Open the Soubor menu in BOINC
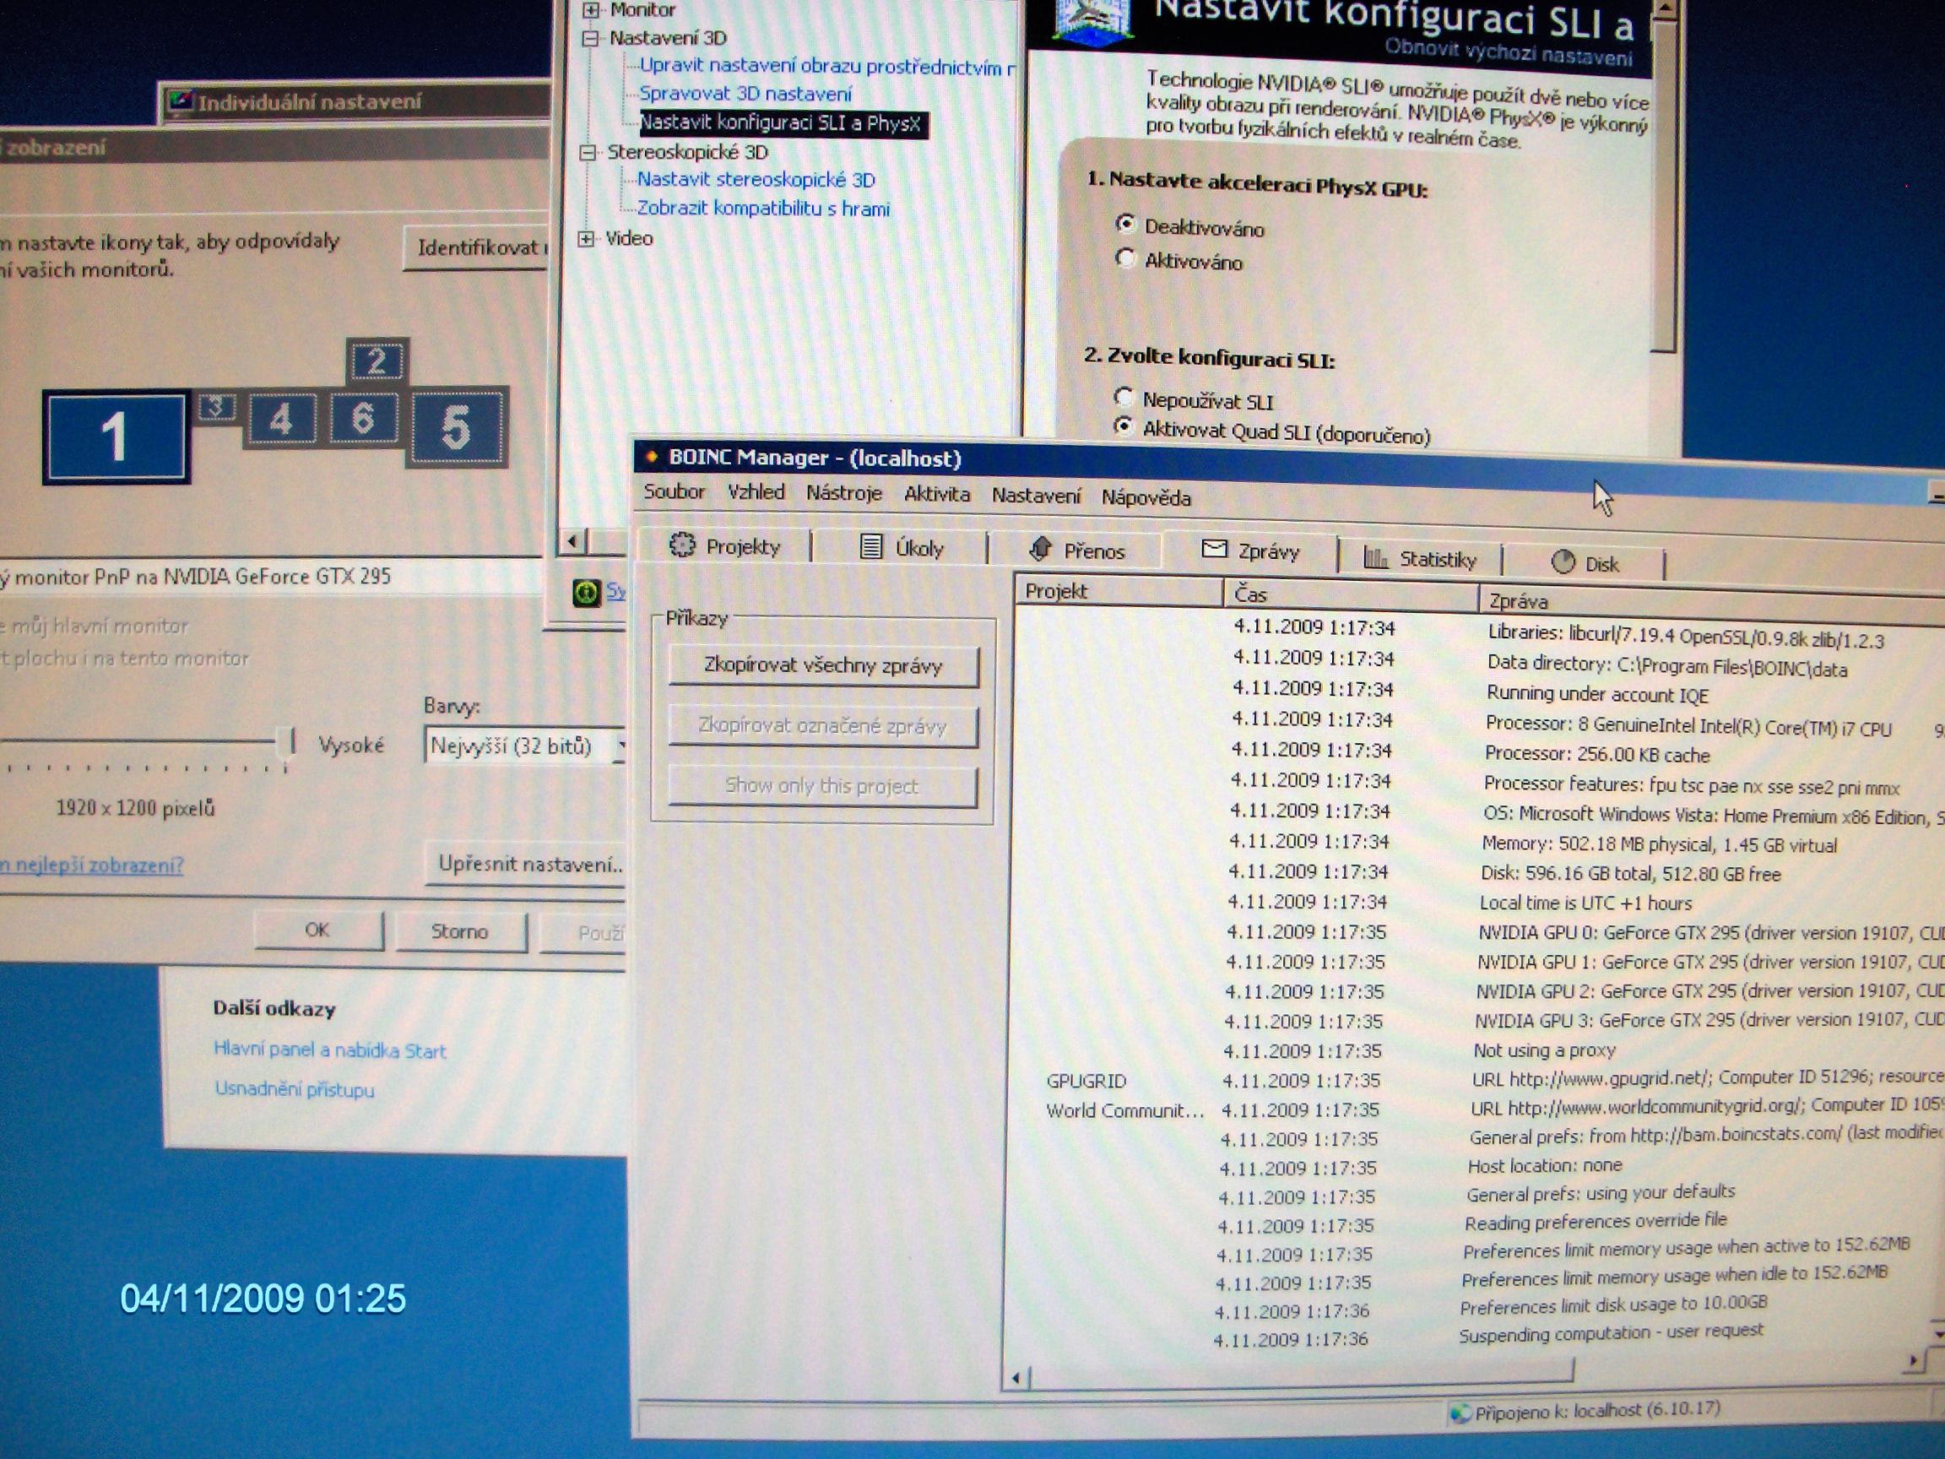The height and width of the screenshot is (1459, 1945). point(674,491)
